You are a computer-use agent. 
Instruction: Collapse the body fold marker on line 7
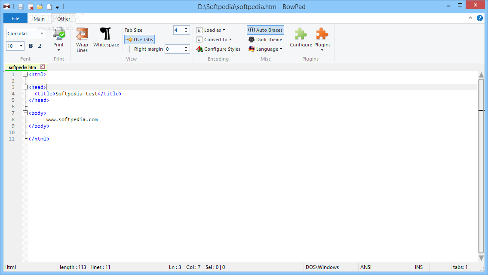pyautogui.click(x=25, y=113)
